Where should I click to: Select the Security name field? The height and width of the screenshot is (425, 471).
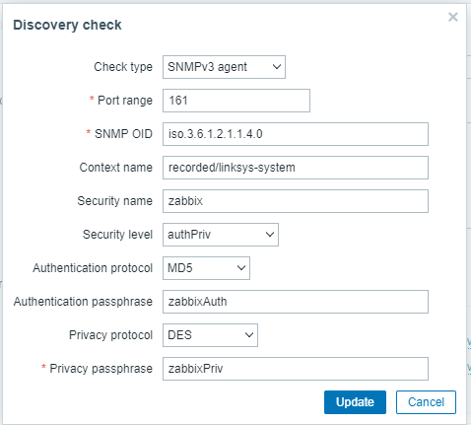click(x=296, y=201)
